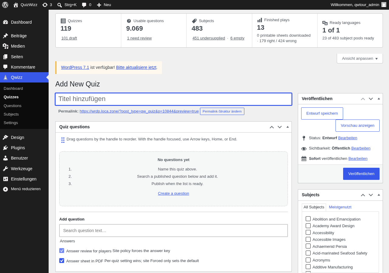Check the Acid-marinated Seafood Safety subject
This screenshot has width=389, height=273.
pyautogui.click(x=308, y=253)
